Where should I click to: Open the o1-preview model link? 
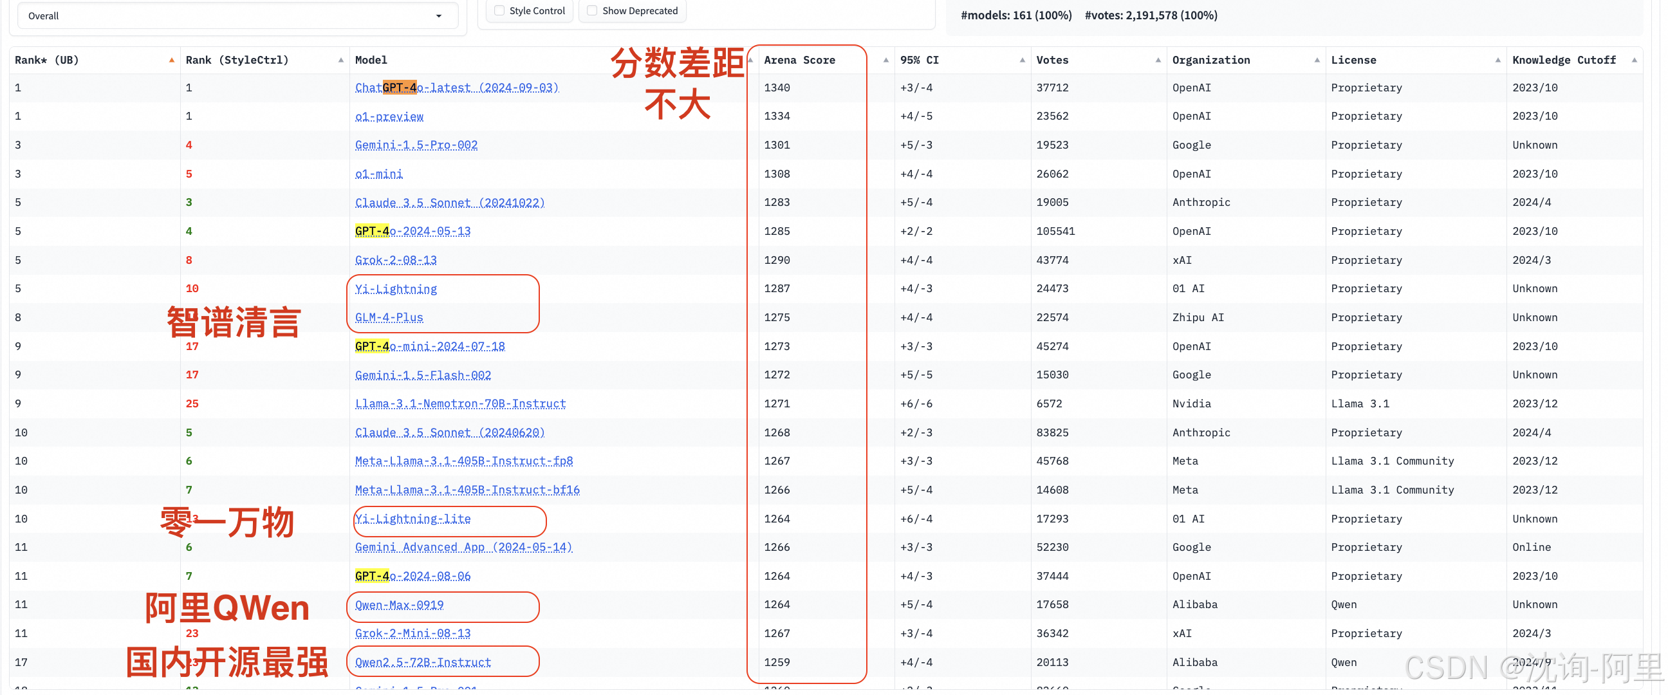point(389,116)
